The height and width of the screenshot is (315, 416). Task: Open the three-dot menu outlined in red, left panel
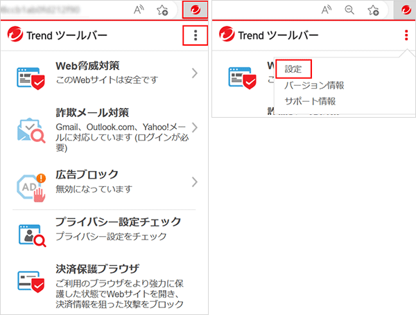coord(196,35)
